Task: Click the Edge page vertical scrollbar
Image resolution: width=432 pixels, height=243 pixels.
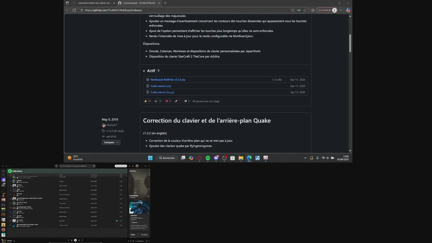Action: click(350, 43)
